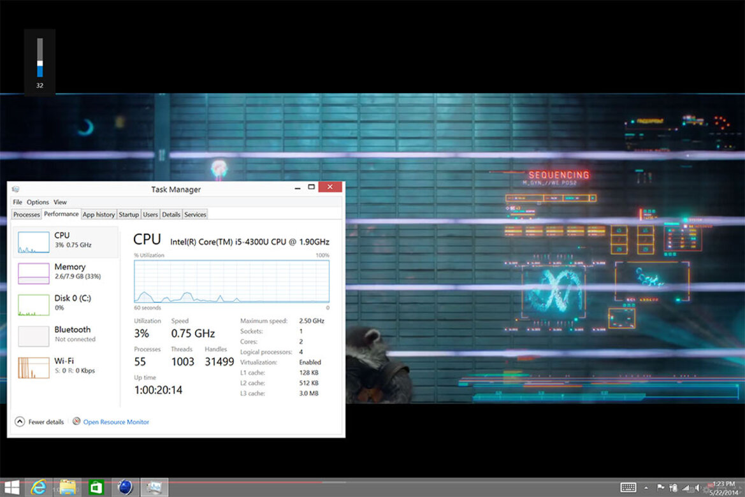
Task: Select the Memory graph thumbnail in sidebar
Action: tap(34, 274)
